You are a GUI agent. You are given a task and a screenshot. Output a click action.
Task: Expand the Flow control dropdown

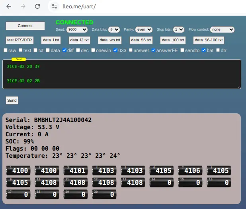[222, 29]
